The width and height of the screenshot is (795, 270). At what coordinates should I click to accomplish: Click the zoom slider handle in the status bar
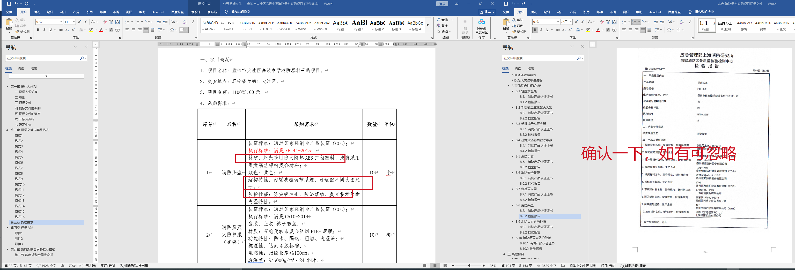[469, 266]
